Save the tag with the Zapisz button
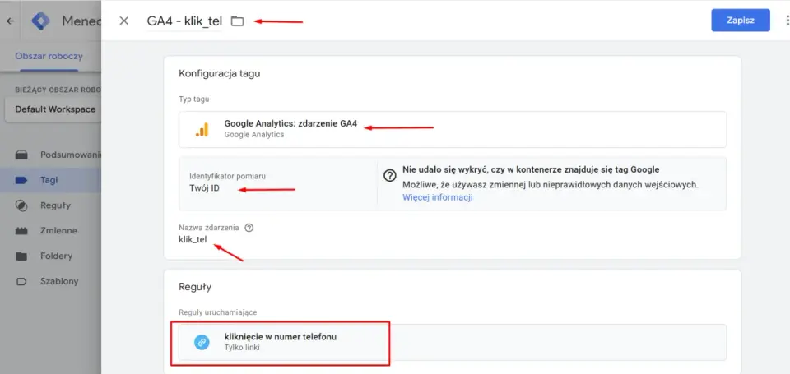The width and height of the screenshot is (790, 374). pos(740,21)
